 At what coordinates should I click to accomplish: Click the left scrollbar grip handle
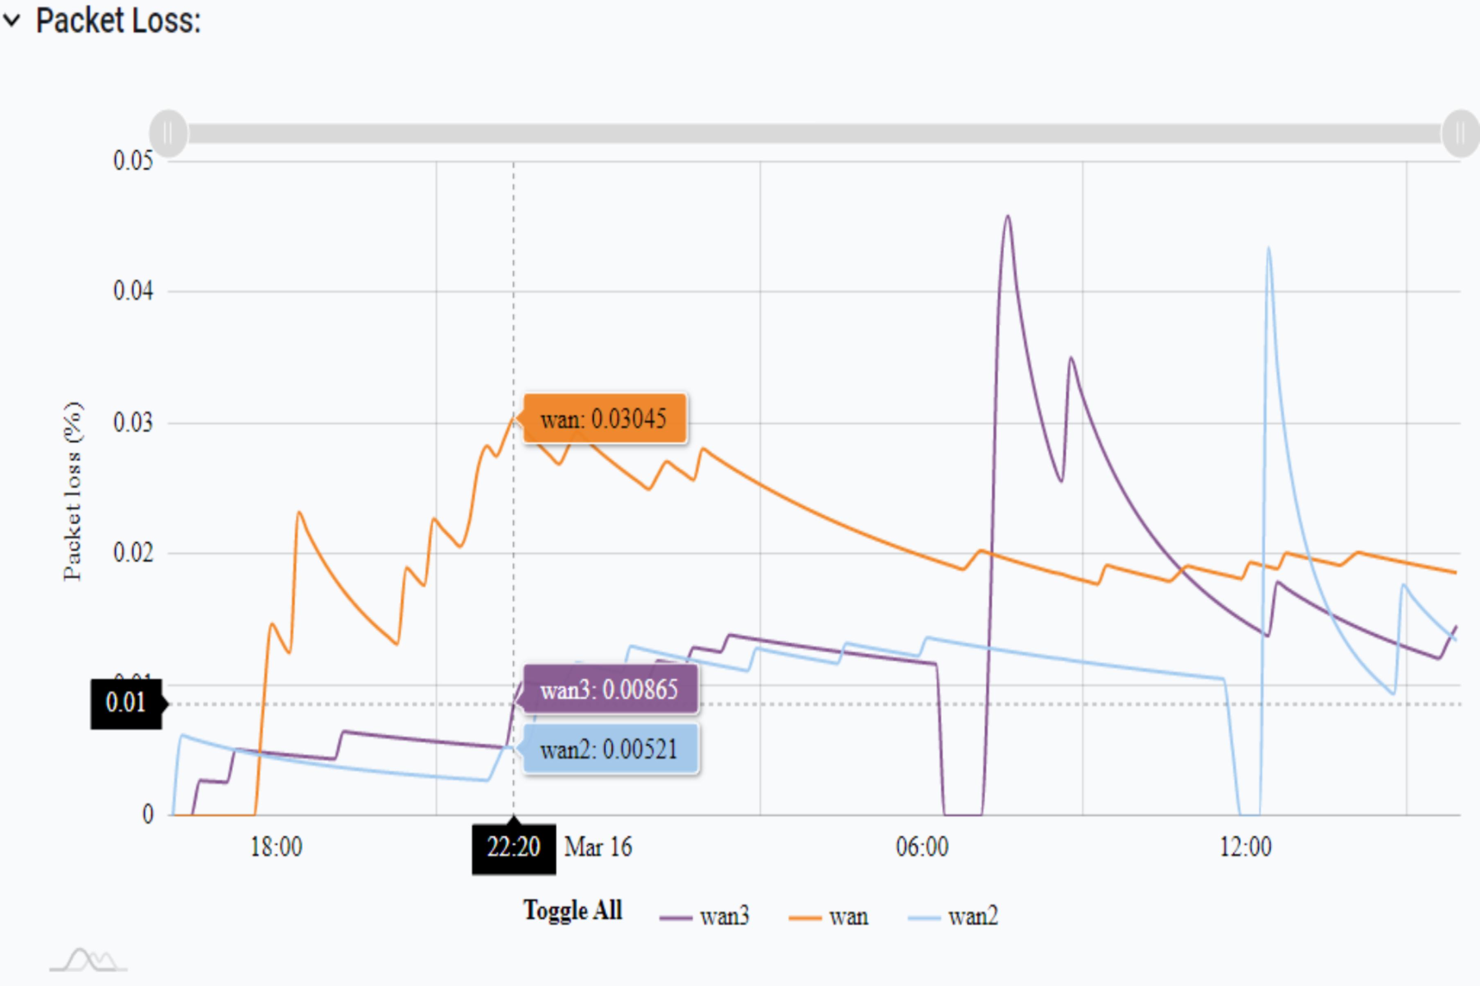click(168, 133)
